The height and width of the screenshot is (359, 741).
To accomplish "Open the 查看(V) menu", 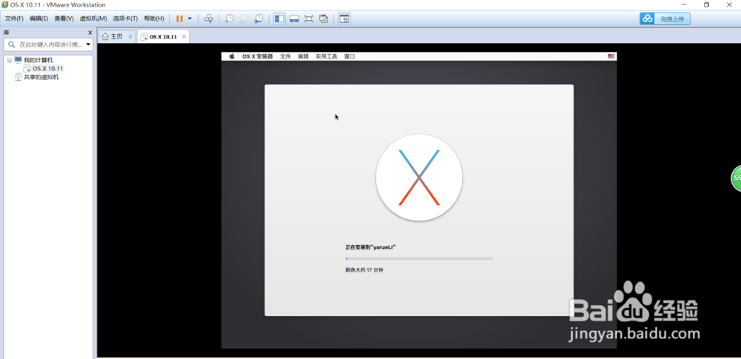I will pyautogui.click(x=64, y=19).
